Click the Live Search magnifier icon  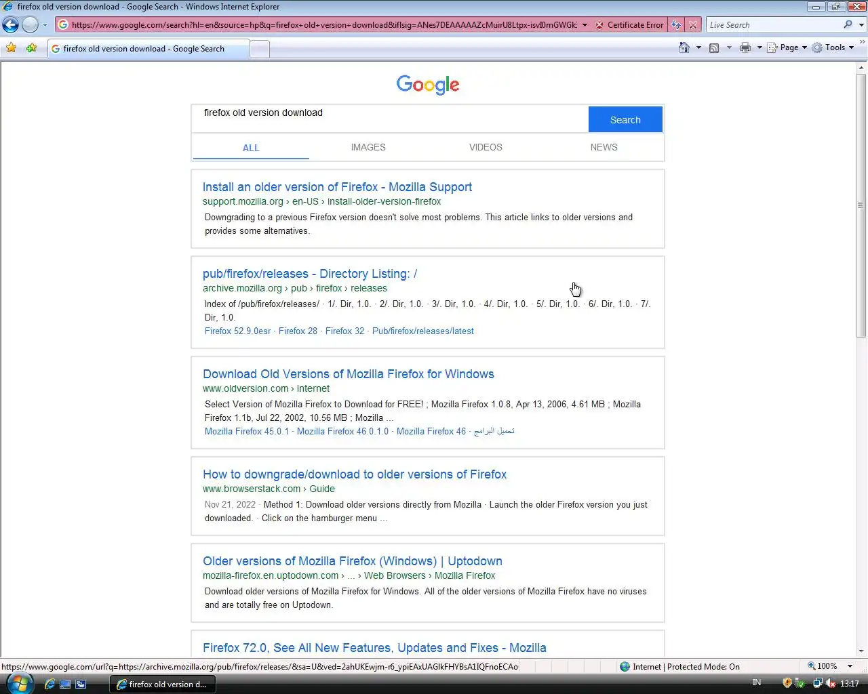coord(848,25)
